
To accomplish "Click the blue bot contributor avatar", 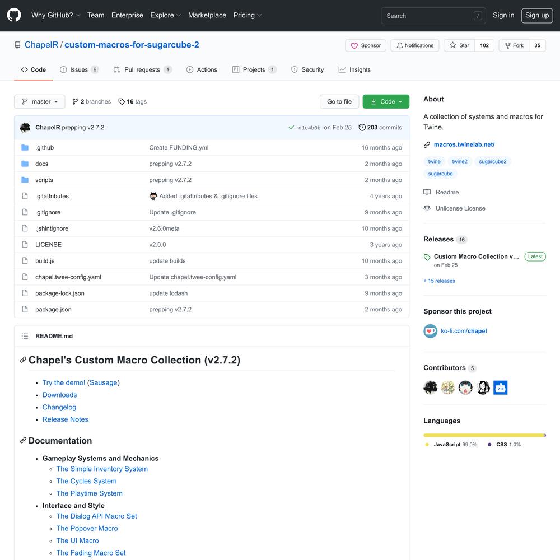I will pos(500,388).
